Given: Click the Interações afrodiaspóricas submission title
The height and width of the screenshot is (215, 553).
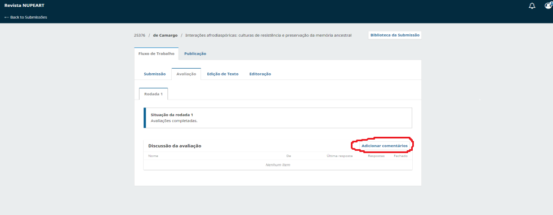Looking at the screenshot, I should coord(269,35).
